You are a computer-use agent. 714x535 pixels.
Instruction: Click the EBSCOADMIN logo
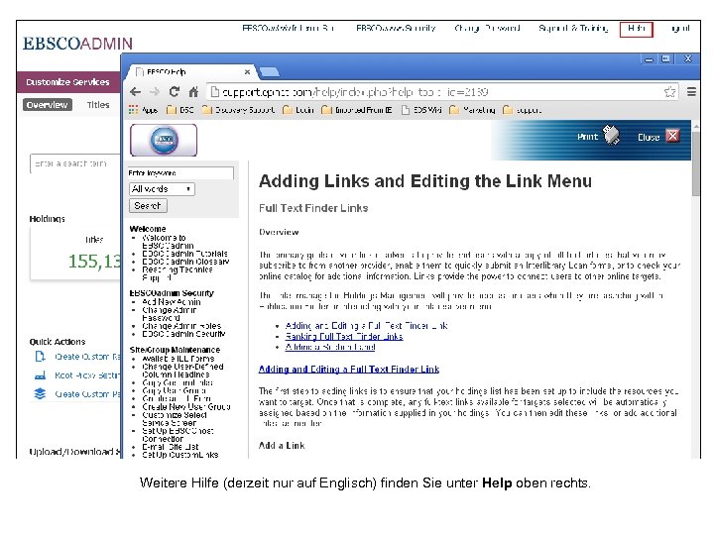click(78, 44)
